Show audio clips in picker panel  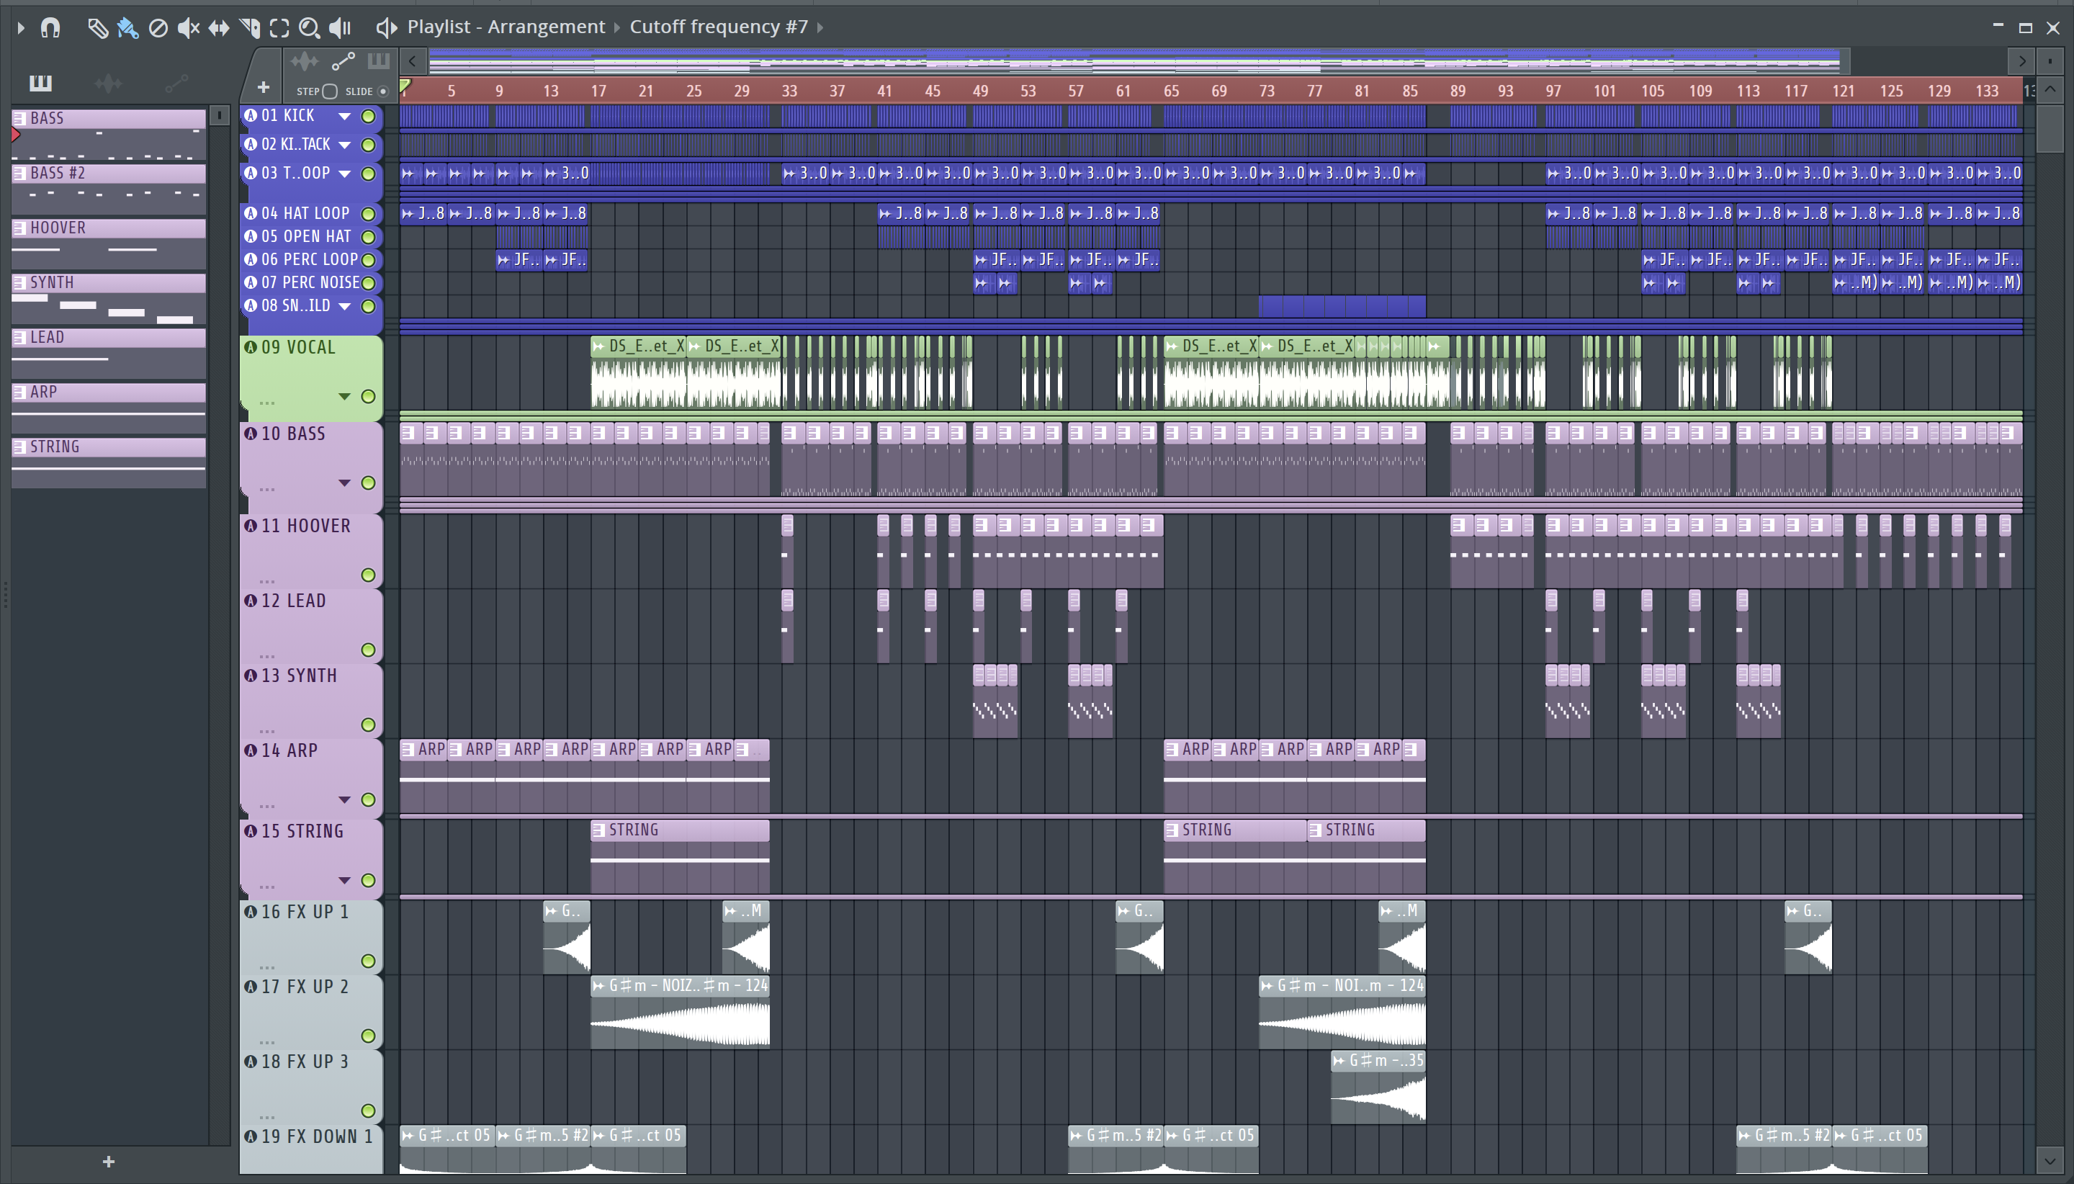coord(107,82)
